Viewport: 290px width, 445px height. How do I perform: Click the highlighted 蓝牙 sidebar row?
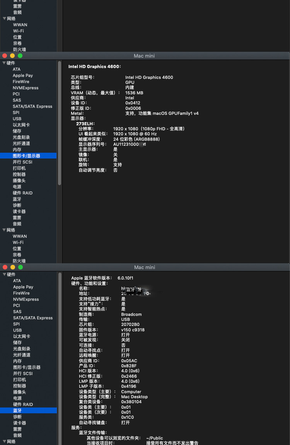(28, 411)
